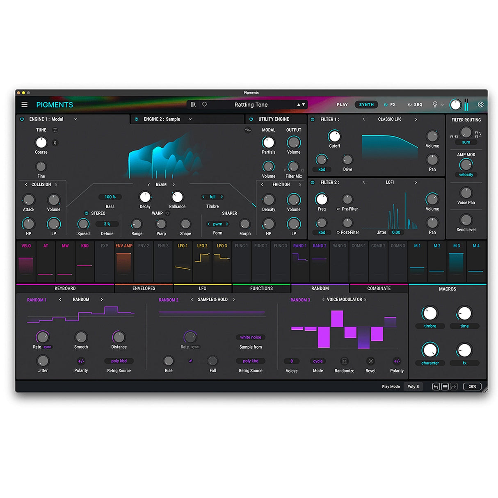
Task: Click the Poly 8 play mode button
Action: pos(413,386)
